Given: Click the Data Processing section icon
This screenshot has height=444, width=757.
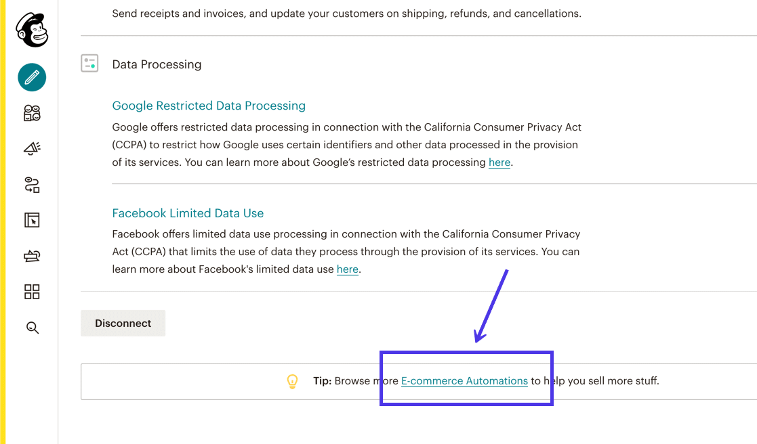Looking at the screenshot, I should click(89, 64).
